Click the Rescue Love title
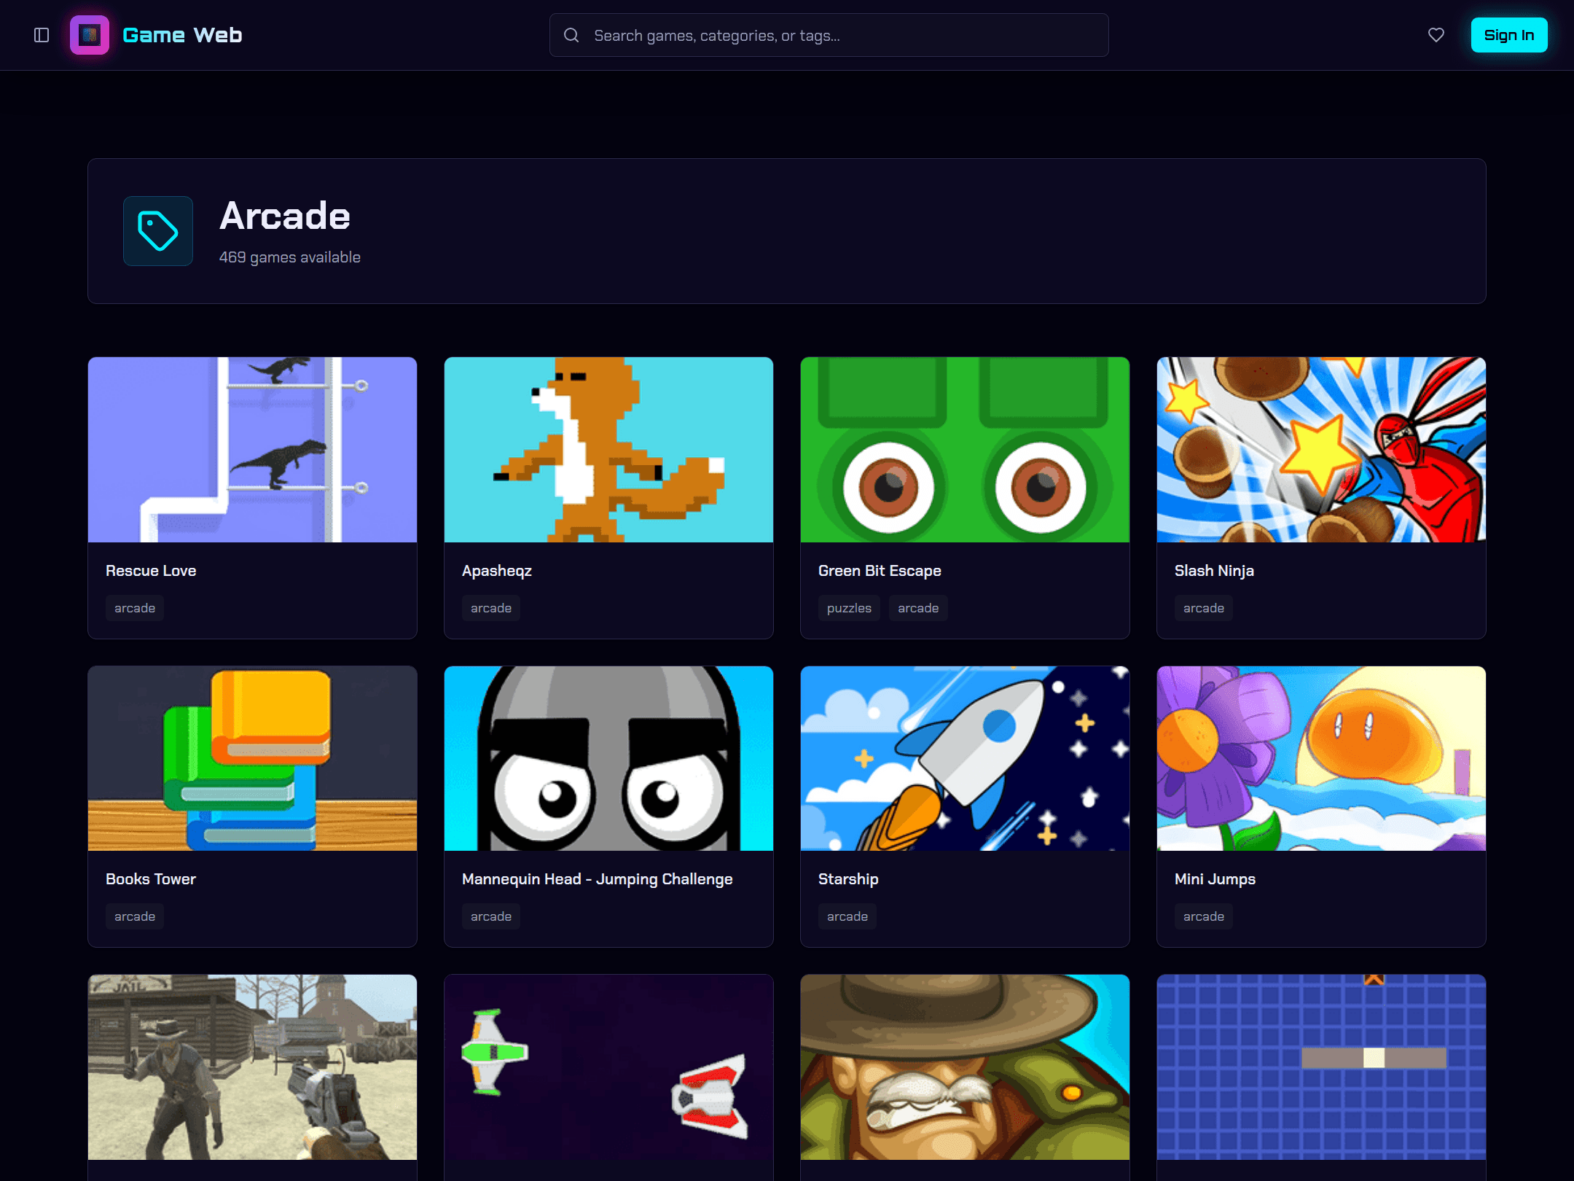This screenshot has width=1574, height=1181. (x=151, y=571)
